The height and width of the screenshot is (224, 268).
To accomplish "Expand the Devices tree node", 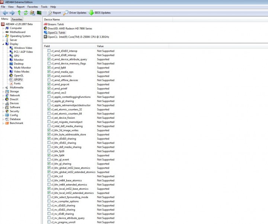I will click(3, 103).
